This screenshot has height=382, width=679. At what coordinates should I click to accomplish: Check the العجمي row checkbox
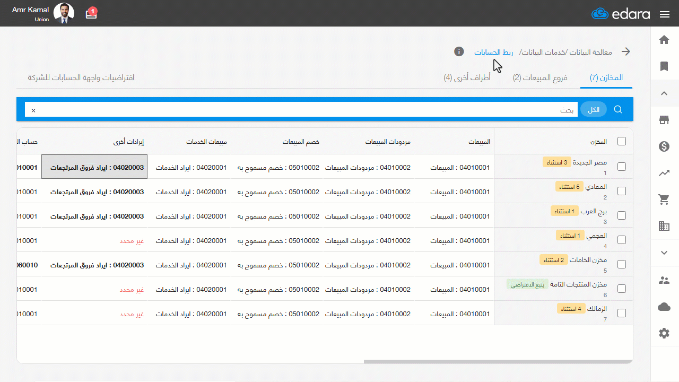(622, 240)
